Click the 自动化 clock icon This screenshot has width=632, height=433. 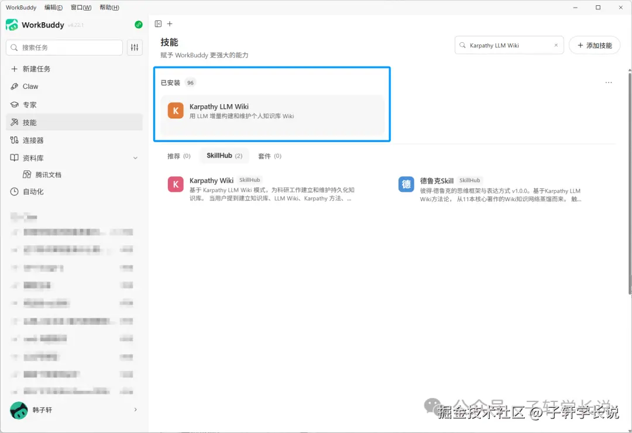[x=14, y=191]
